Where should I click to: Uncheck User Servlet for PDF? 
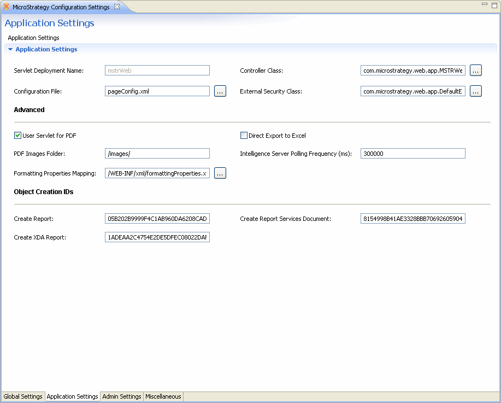17,135
